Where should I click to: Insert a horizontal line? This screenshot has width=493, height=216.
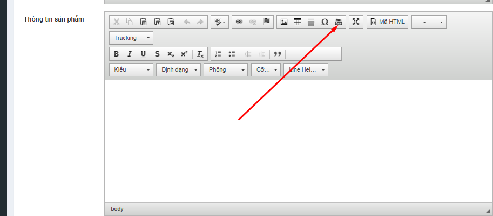(x=311, y=22)
